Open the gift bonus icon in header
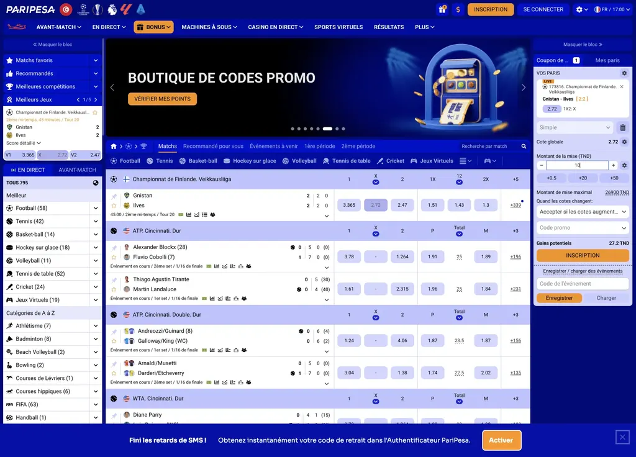636x457 pixels. tap(442, 9)
